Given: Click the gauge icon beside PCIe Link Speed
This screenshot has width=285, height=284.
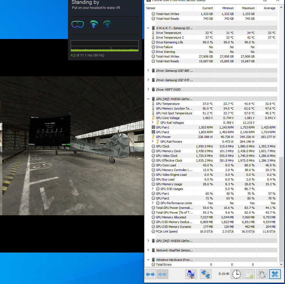Looking at the screenshot, I should point(153,231).
